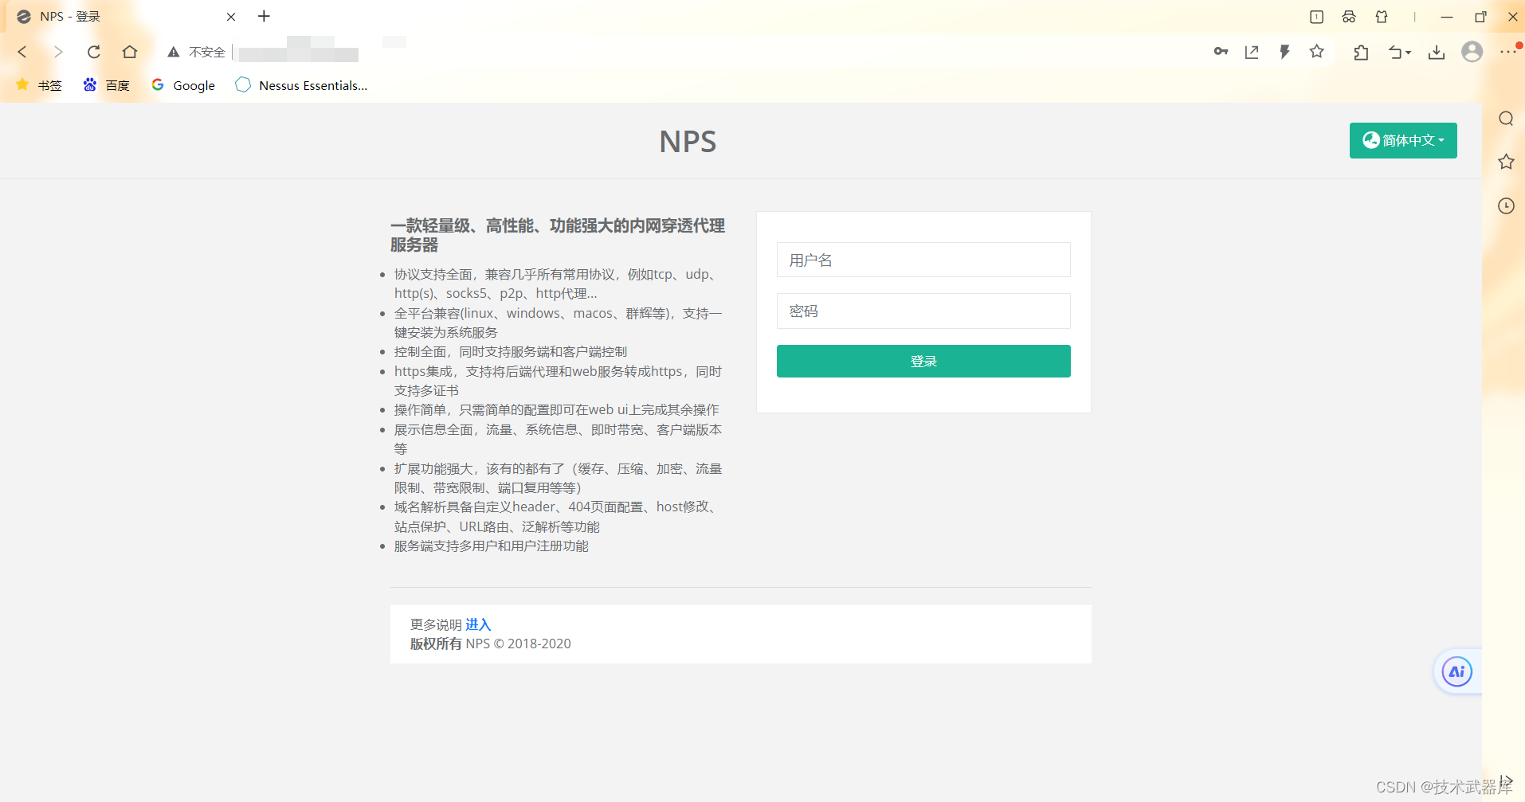The image size is (1525, 802).
Task: Click the skin shirt icon in title bar
Action: click(x=1382, y=17)
